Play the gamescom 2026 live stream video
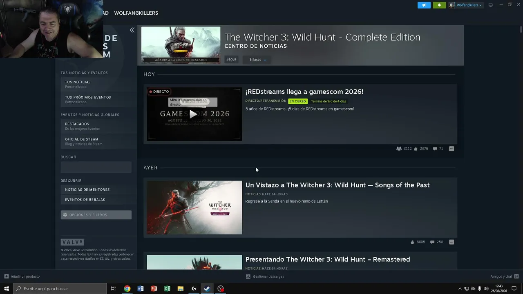 (x=194, y=114)
